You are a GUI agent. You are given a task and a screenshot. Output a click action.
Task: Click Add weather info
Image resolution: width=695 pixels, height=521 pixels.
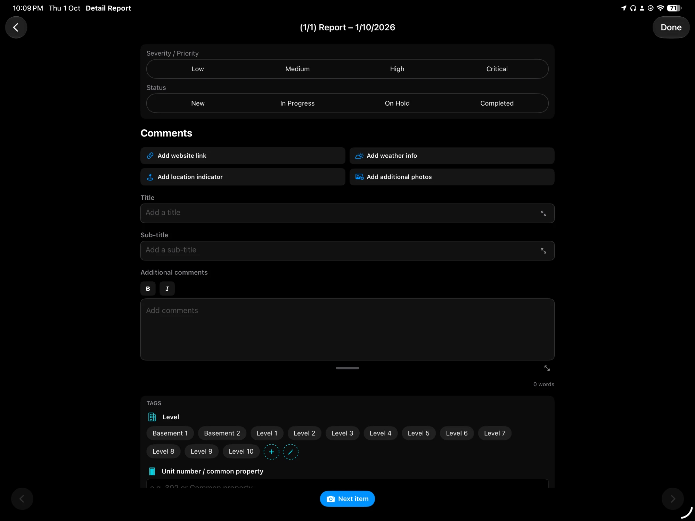coord(452,156)
